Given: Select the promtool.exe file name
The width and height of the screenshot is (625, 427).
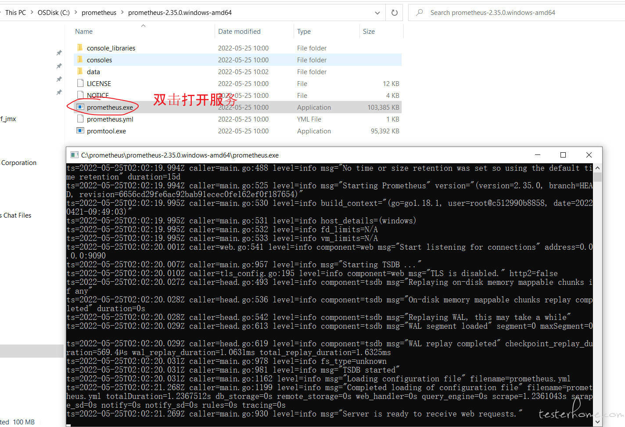Looking at the screenshot, I should coord(106,131).
